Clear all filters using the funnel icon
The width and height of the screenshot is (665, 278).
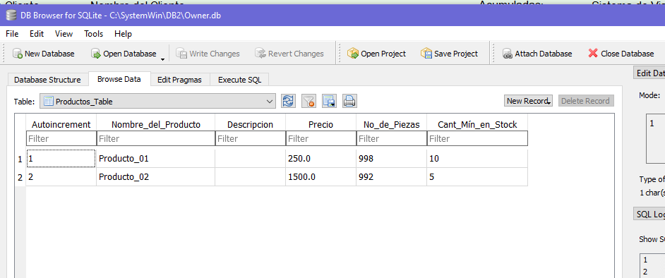(308, 101)
